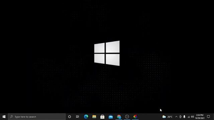Open the volume control speaker icon
This screenshot has width=214, height=120.
[193, 117]
